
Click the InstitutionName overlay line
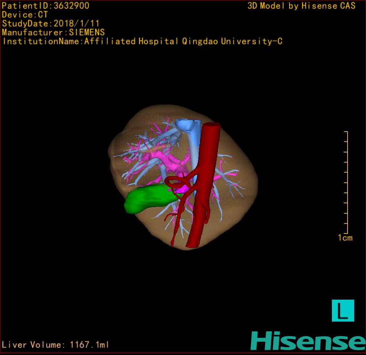142,41
